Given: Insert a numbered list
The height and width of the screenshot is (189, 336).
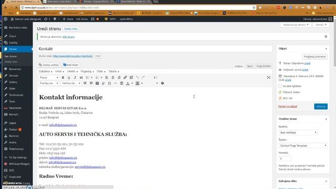Looking at the screenshot, I should [97, 78].
